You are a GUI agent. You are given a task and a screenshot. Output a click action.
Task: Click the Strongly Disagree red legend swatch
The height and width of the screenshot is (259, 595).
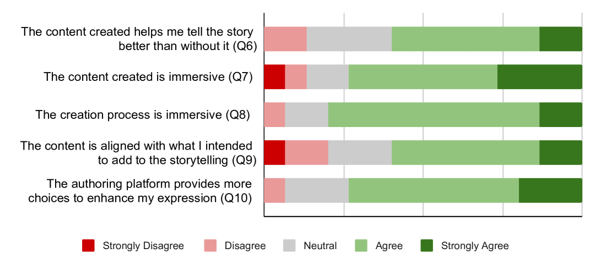coord(88,246)
